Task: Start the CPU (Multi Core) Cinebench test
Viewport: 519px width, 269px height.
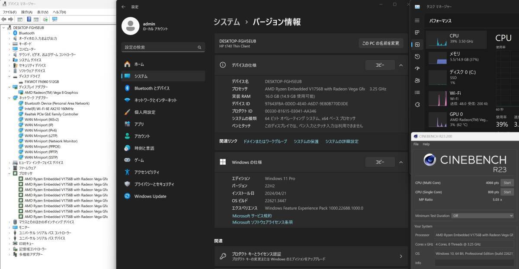Action: tap(507, 183)
